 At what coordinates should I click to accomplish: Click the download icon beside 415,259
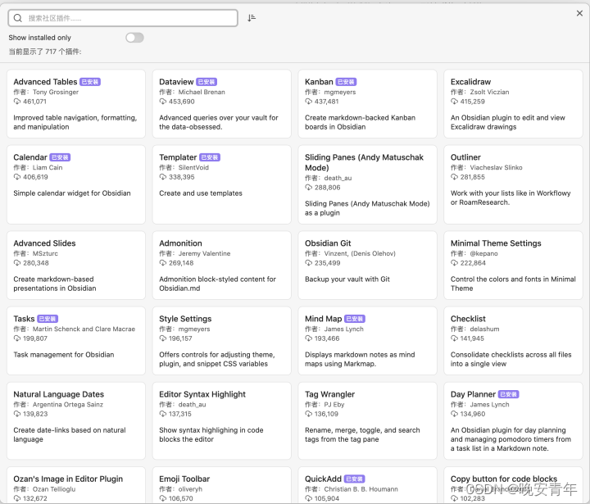tap(454, 102)
